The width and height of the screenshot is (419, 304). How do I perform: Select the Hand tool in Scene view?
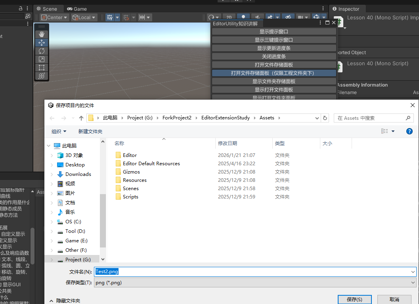42,34
